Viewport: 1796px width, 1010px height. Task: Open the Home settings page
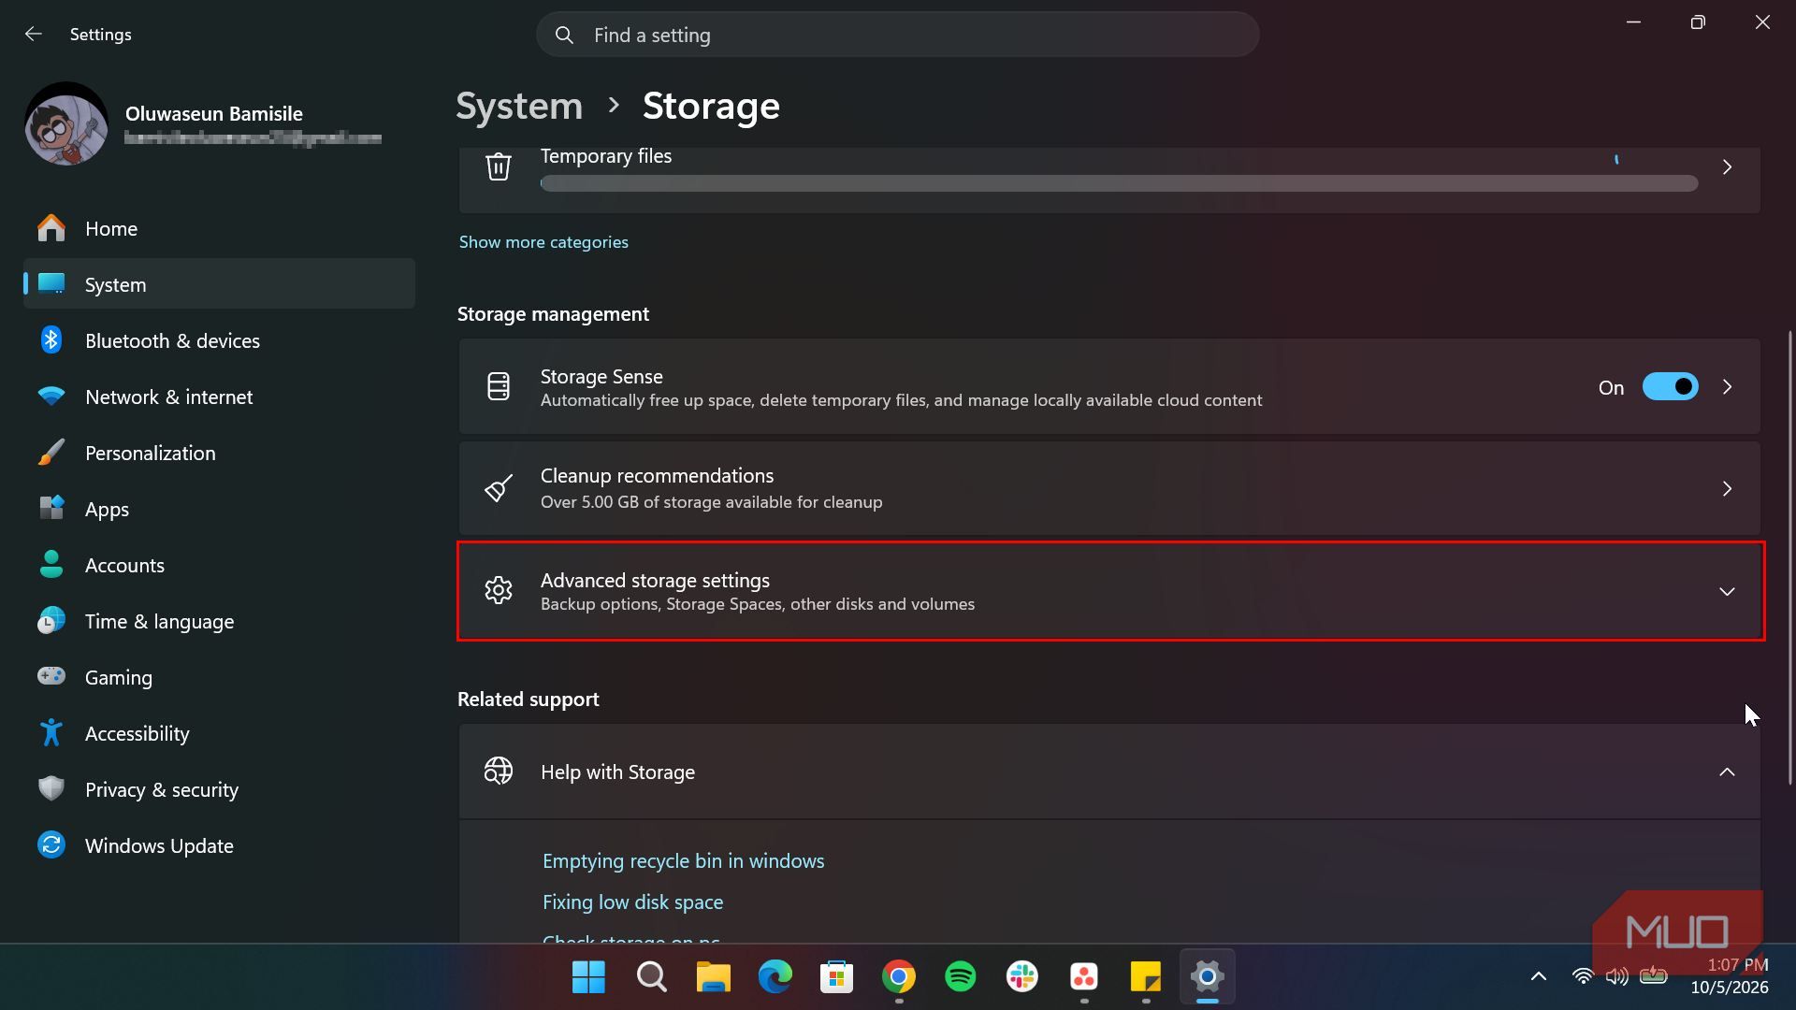pos(219,228)
